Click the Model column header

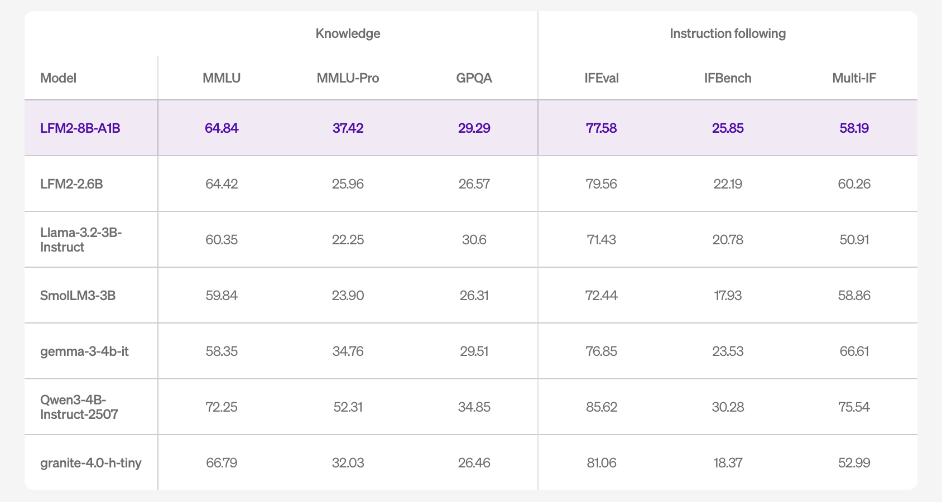tap(58, 78)
